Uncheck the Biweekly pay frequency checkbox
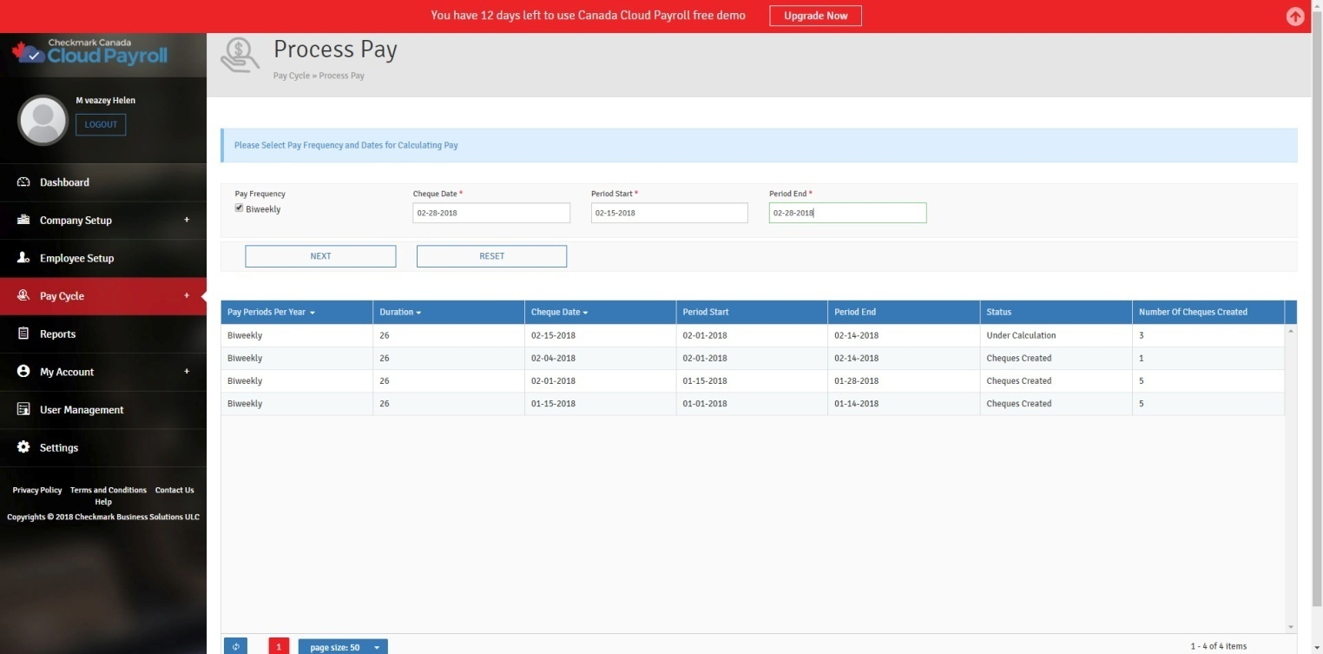 (240, 208)
